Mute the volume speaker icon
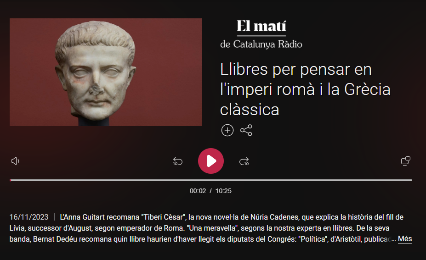Screen dimensions: 426x260 click(x=15, y=161)
